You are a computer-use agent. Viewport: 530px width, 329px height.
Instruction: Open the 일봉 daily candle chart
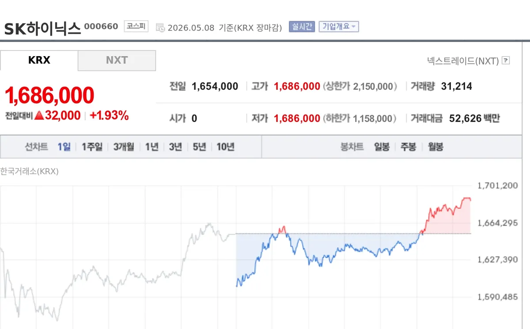[x=382, y=147]
